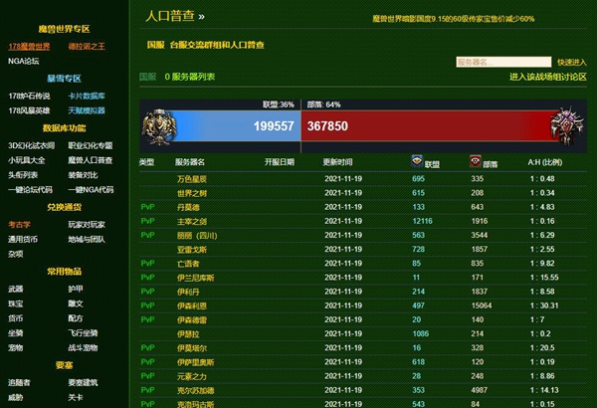Go to 魔兽人口普查 in the sidebar

point(90,159)
